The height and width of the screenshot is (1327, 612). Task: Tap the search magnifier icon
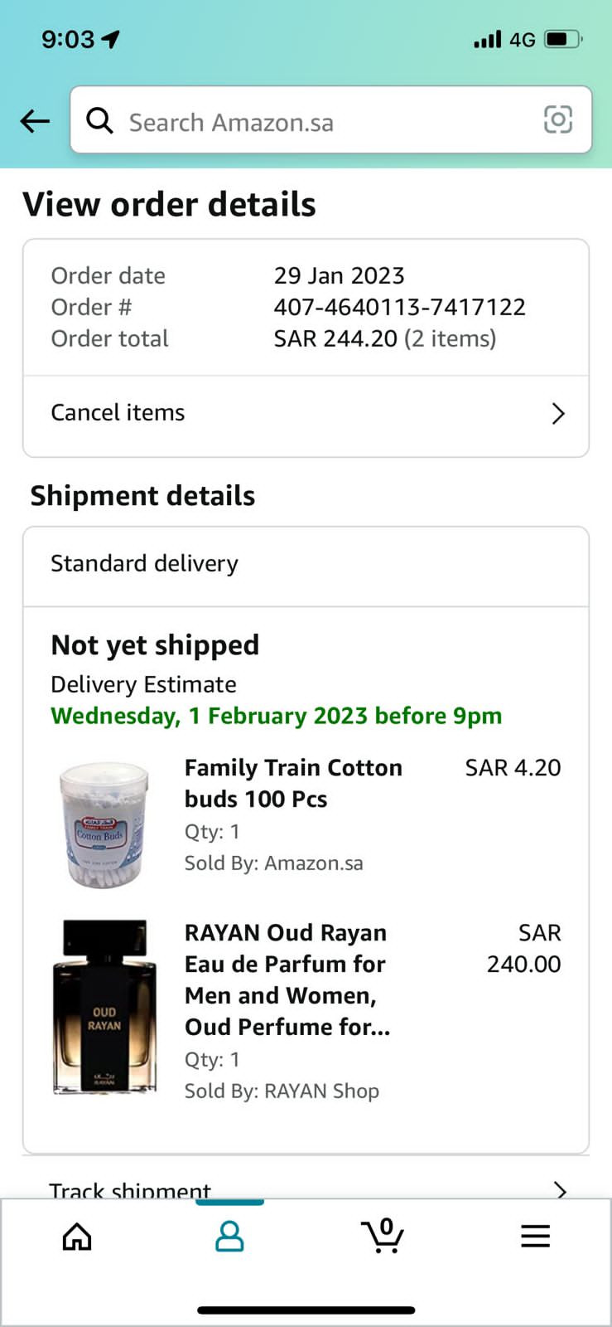(100, 121)
